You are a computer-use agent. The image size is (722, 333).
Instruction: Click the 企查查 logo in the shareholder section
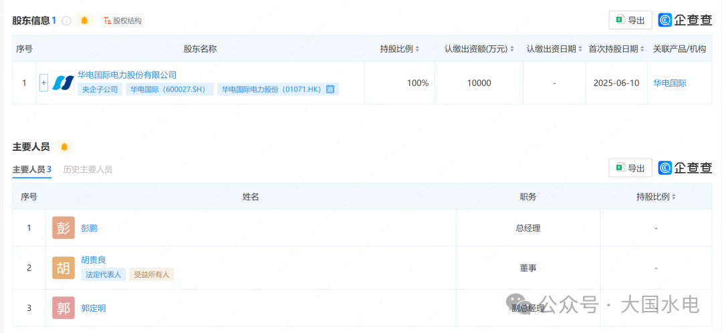(x=685, y=20)
